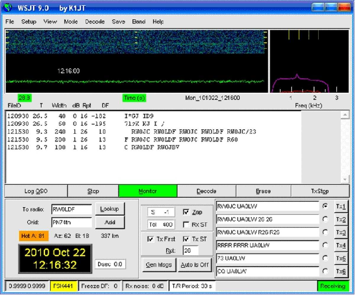Image resolution: width=355 pixels, height=295 pixels.
Task: Click the RRRR RRRR UA0LW message field
Action: [x=268, y=245]
